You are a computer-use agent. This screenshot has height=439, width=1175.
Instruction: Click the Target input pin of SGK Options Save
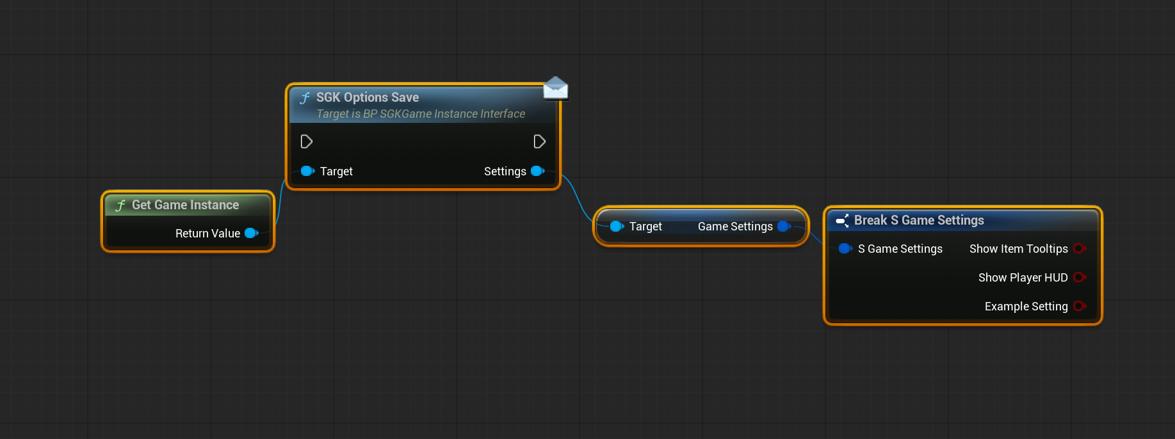[x=308, y=171]
